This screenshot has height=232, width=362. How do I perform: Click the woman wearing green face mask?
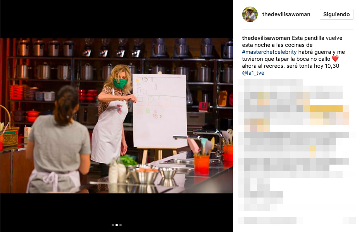pyautogui.click(x=113, y=115)
